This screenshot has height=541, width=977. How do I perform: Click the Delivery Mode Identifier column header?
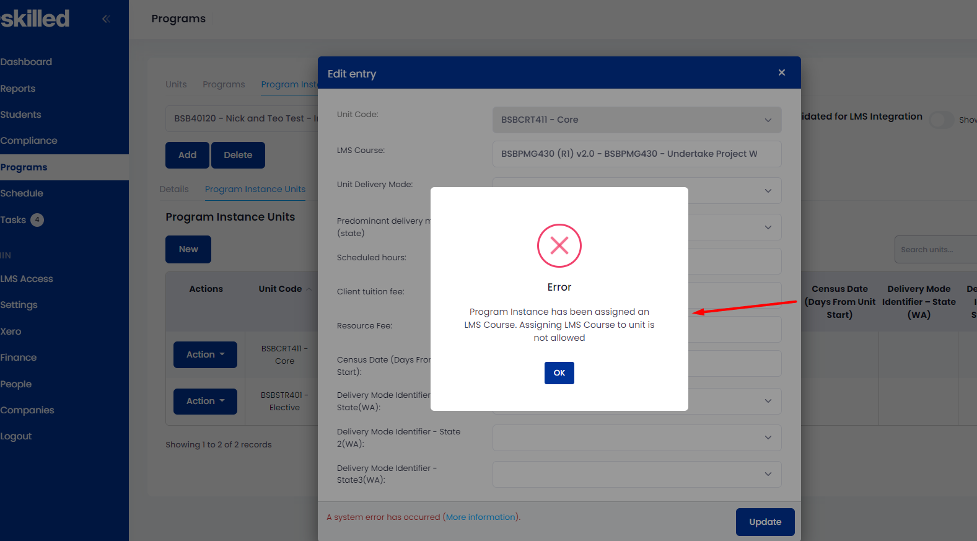pos(919,302)
